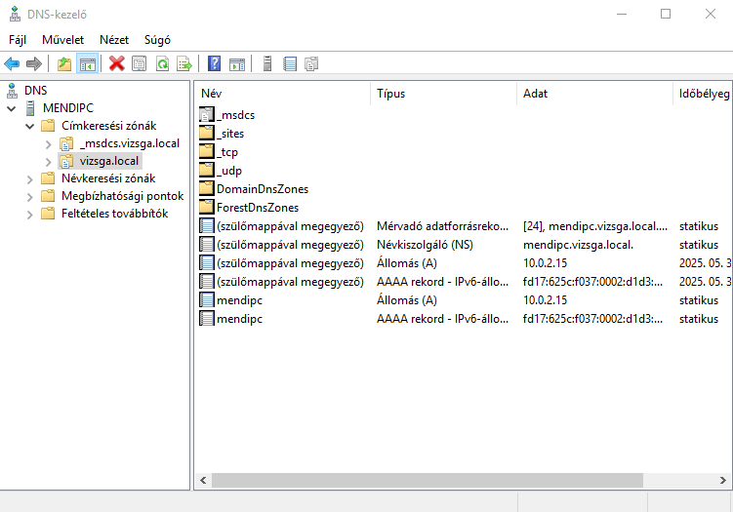Click the Export List toolbar icon
The height and width of the screenshot is (512, 733).
[183, 64]
